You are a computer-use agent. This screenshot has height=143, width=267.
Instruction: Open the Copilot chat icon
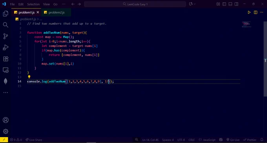pyautogui.click(x=191, y=4)
